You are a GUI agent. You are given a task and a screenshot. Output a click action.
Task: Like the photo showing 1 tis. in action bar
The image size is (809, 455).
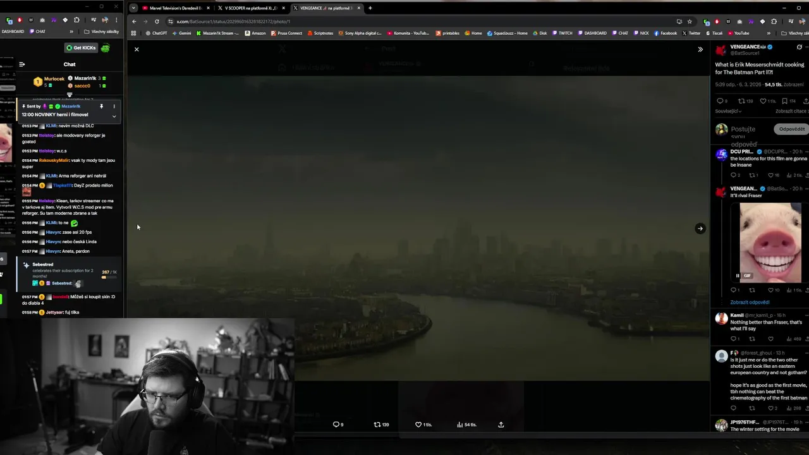tap(423, 425)
